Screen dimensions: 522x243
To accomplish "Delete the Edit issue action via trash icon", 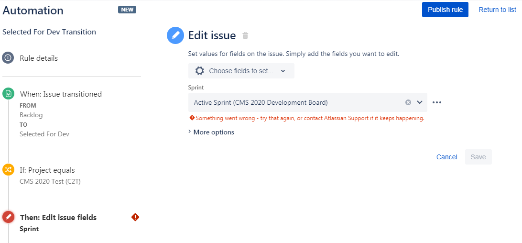I will pyautogui.click(x=245, y=35).
